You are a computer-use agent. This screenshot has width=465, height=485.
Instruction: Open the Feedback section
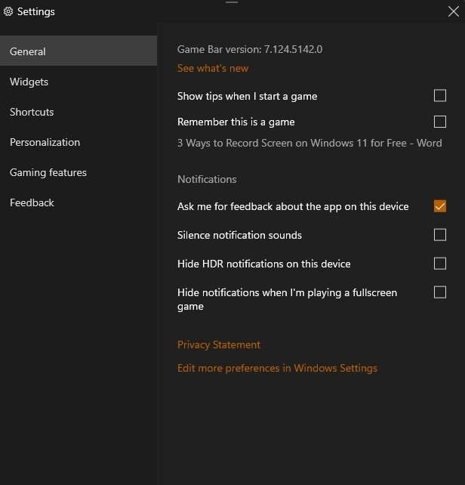(x=32, y=202)
